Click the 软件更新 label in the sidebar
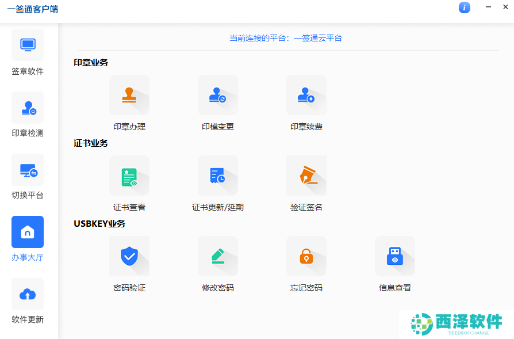514x339 pixels. coord(28,319)
